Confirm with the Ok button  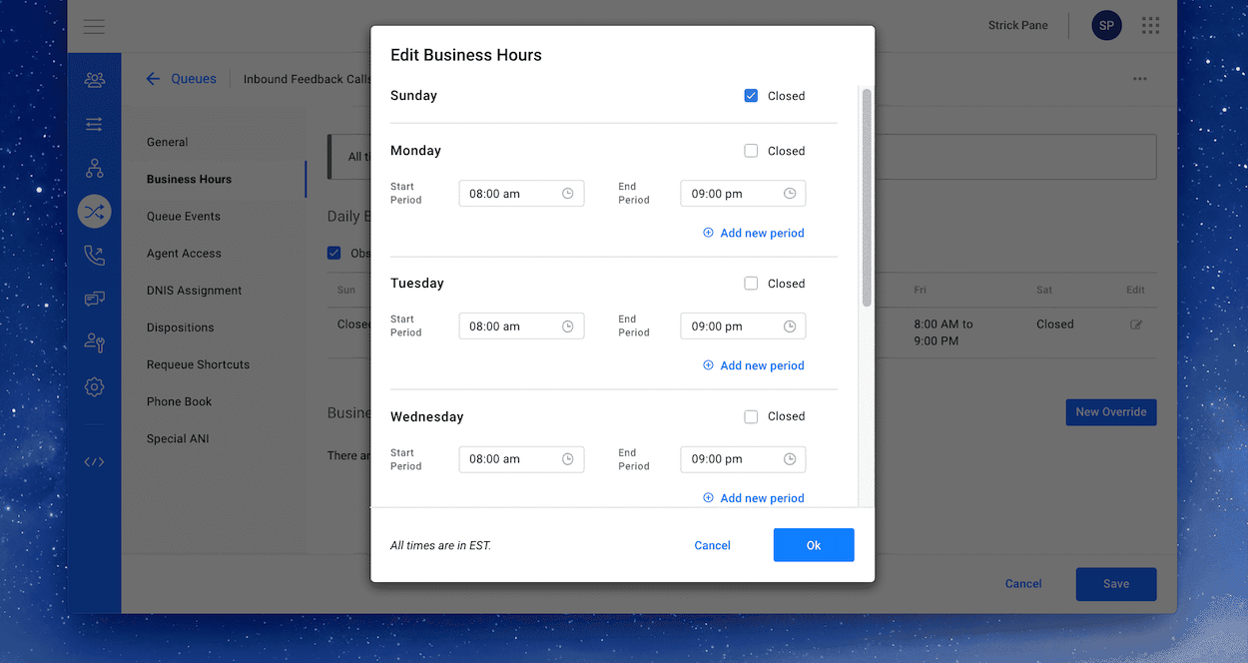point(814,545)
